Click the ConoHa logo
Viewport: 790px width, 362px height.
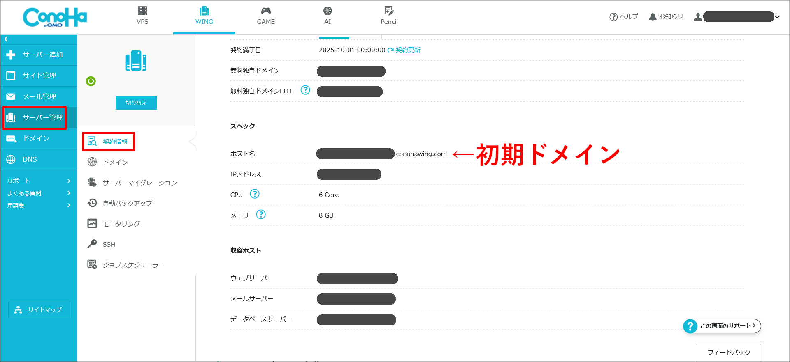coord(55,17)
